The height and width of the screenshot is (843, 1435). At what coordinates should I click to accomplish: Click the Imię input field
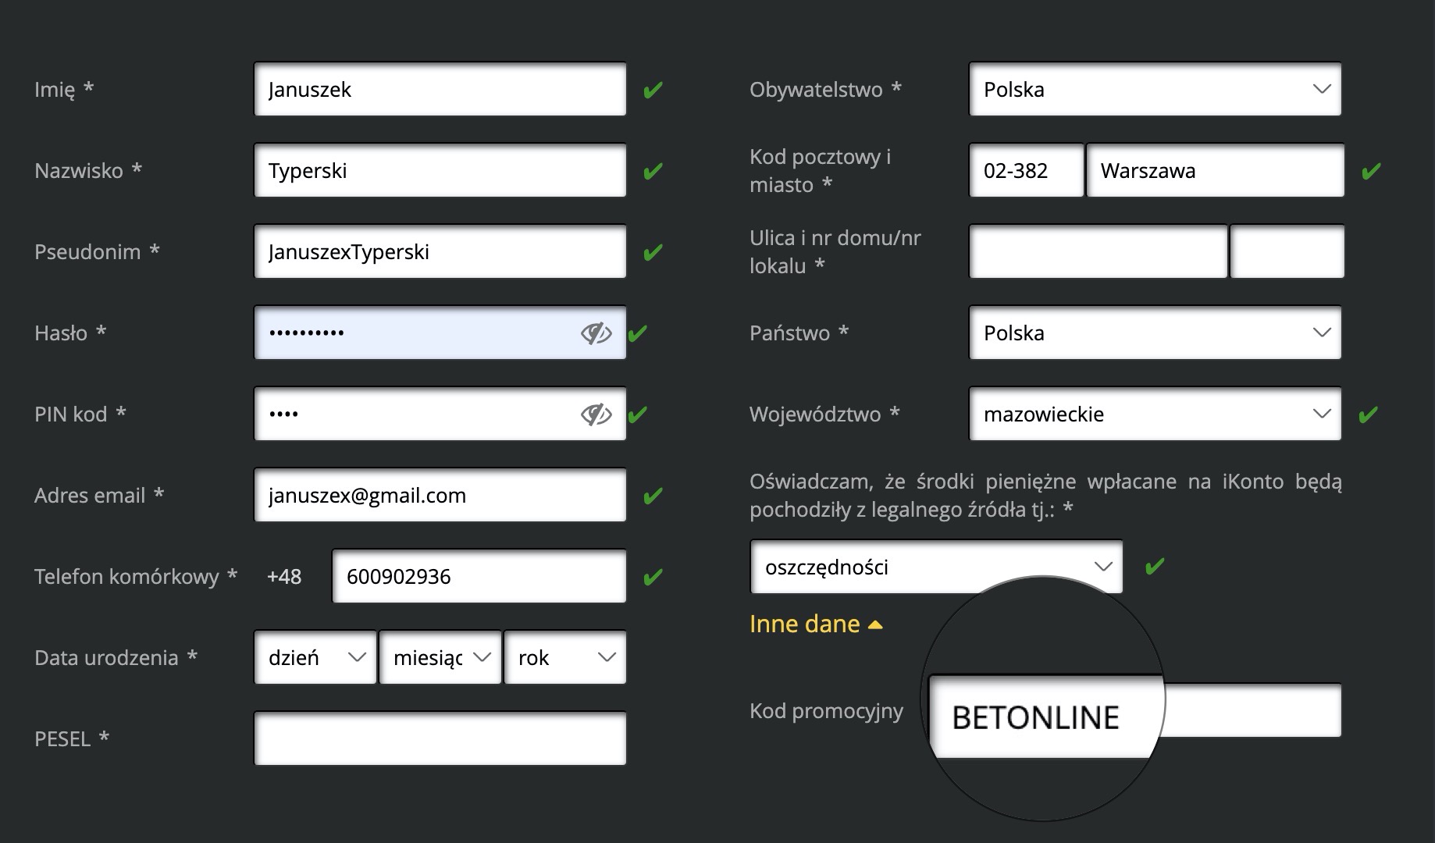pos(440,89)
